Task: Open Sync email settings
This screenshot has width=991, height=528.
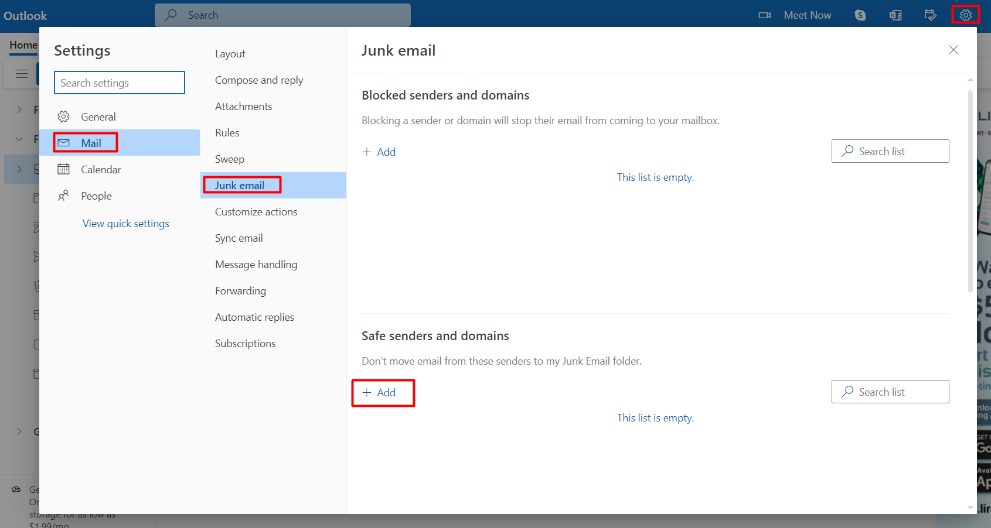Action: (273, 238)
